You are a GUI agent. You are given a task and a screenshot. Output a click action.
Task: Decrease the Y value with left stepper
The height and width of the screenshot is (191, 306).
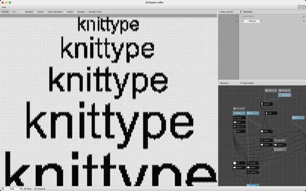click(x=243, y=21)
